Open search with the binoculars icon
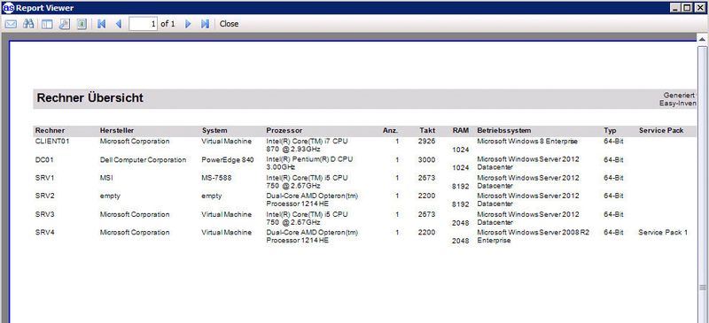The image size is (709, 323). pyautogui.click(x=28, y=24)
